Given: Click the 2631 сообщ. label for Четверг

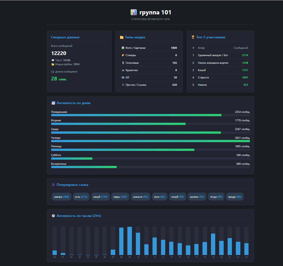Looking at the screenshot, I should click(x=242, y=138).
